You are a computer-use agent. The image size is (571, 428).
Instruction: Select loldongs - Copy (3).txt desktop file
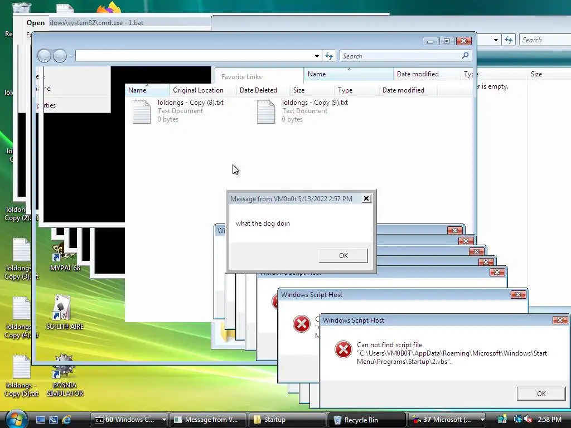tap(21, 259)
